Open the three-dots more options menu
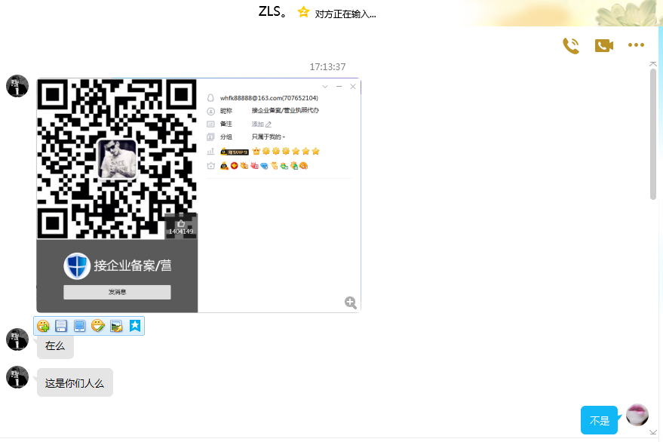The height and width of the screenshot is (442, 663). click(x=636, y=45)
